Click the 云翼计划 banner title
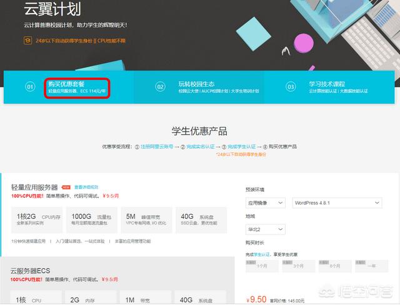Screen dimensions: 400x305 pyautogui.click(x=52, y=8)
